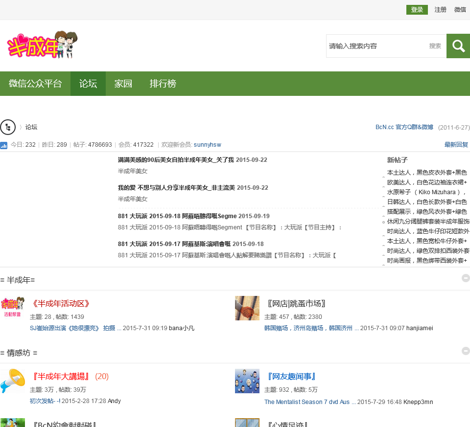
Task: Click the ≡ 情感坊 ≡ category heading
Action: 19,353
